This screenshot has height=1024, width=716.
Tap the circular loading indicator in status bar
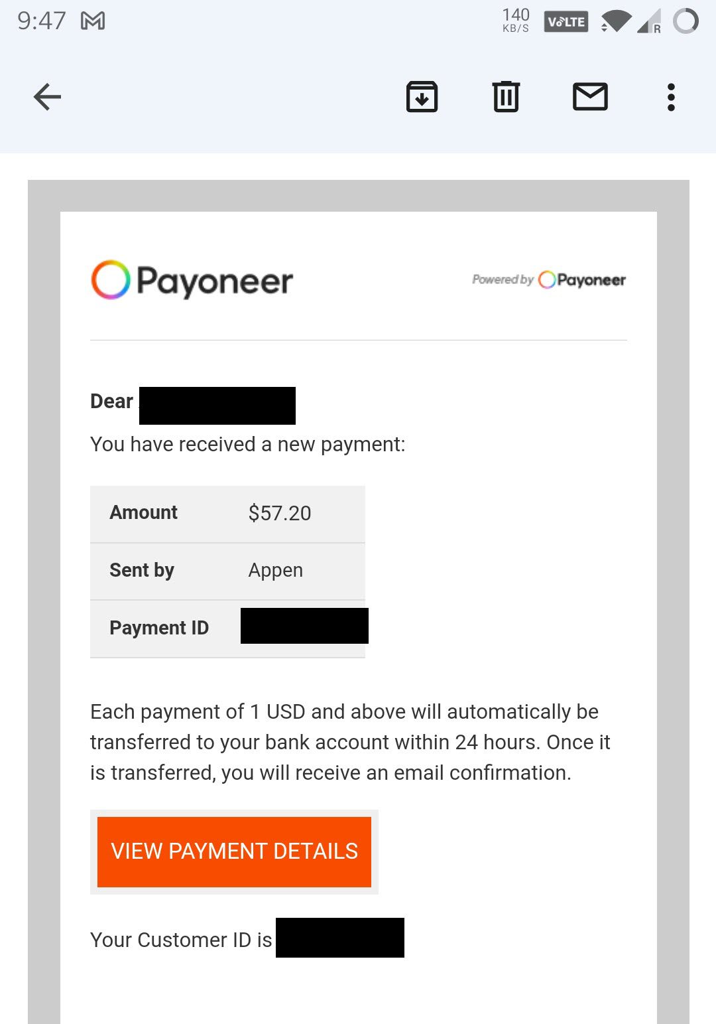(x=686, y=21)
